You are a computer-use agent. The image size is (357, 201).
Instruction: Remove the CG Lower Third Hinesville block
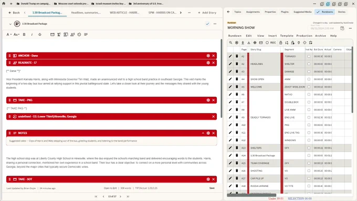[213, 117]
